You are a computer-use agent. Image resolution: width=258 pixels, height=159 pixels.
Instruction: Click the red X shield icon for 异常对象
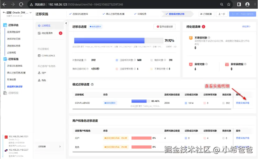pos(191,64)
